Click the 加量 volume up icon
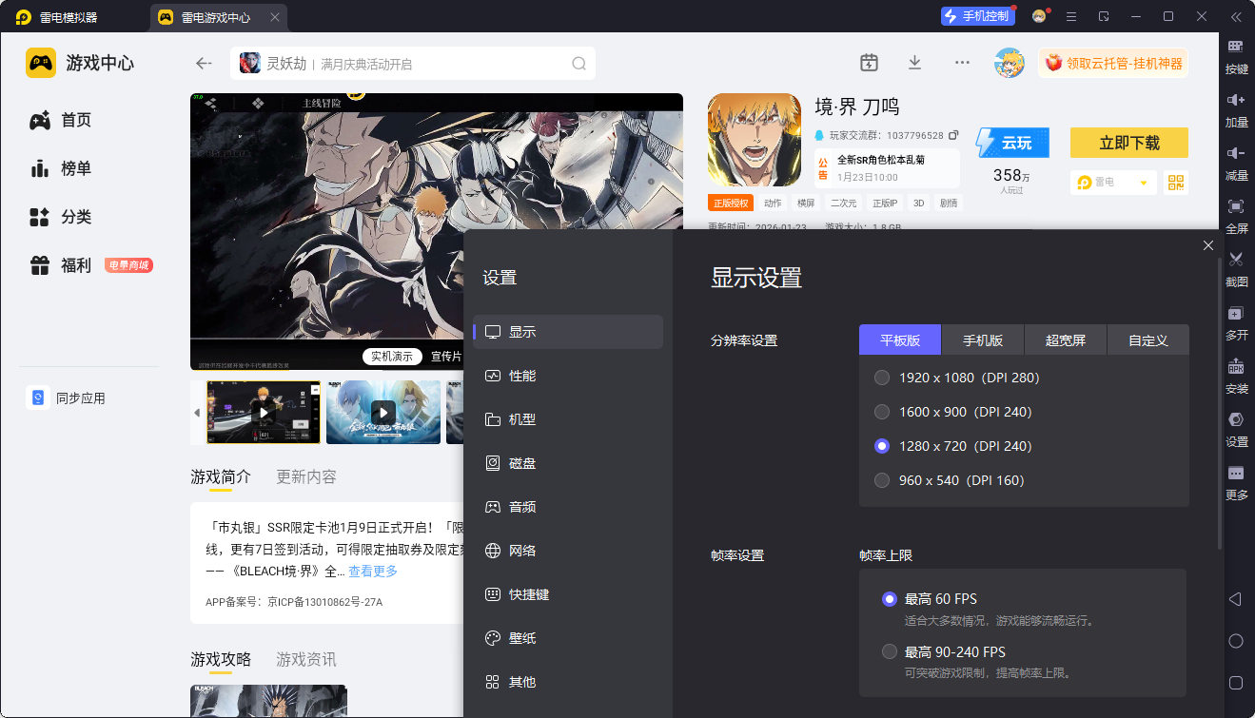The width and height of the screenshot is (1255, 718). [x=1236, y=100]
